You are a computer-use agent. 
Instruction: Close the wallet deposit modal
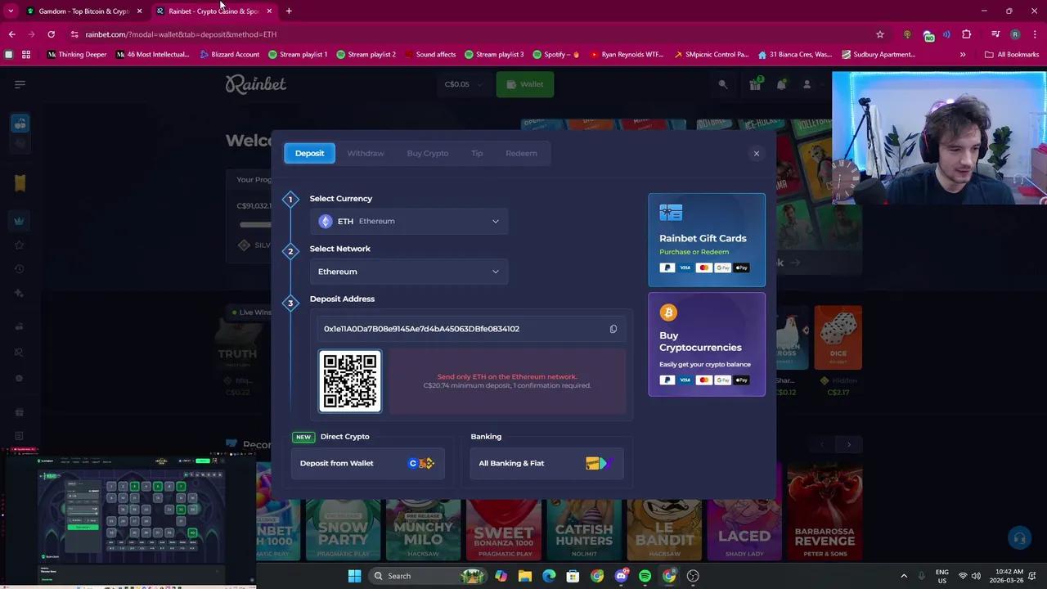[757, 153]
